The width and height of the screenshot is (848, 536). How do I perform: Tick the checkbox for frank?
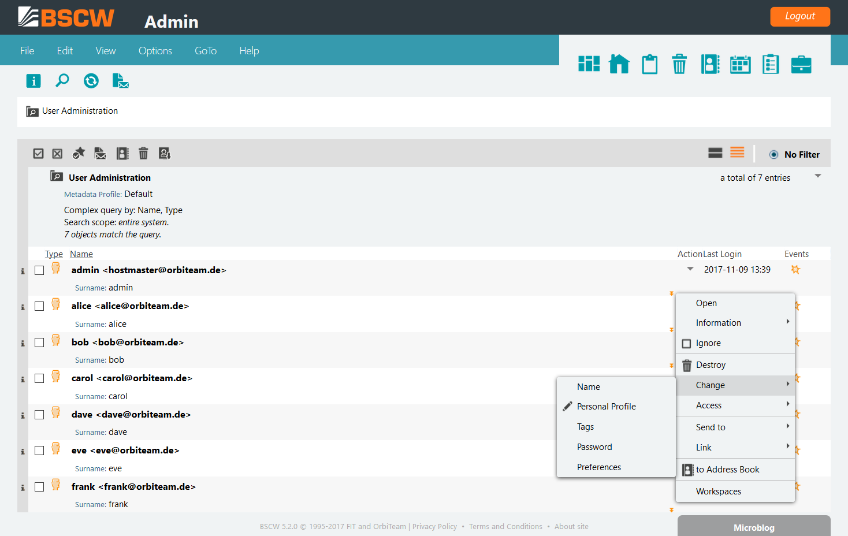[x=39, y=487]
